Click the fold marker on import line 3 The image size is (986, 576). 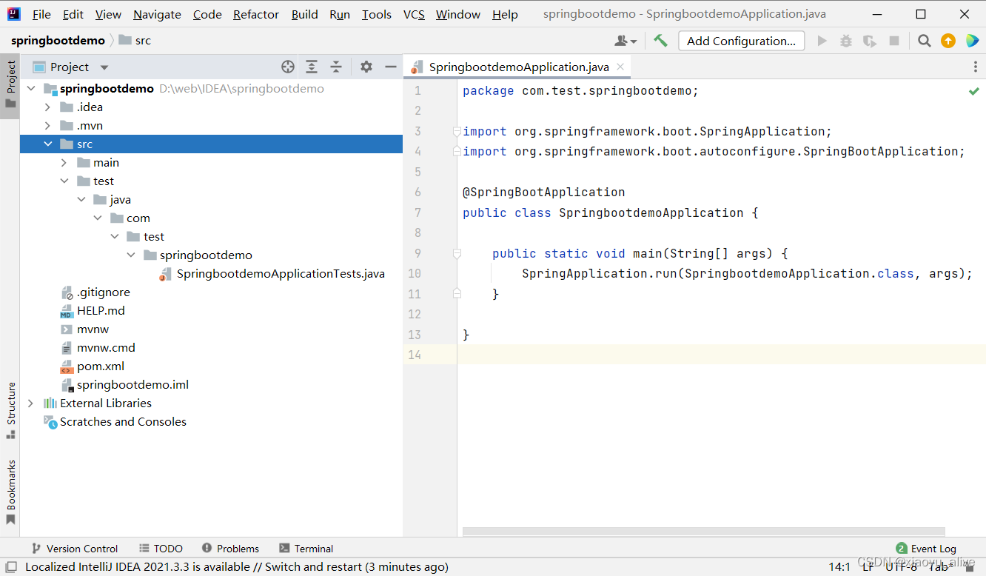coord(457,131)
